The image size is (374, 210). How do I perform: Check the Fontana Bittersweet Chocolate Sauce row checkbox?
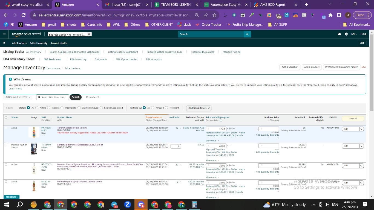point(6,145)
